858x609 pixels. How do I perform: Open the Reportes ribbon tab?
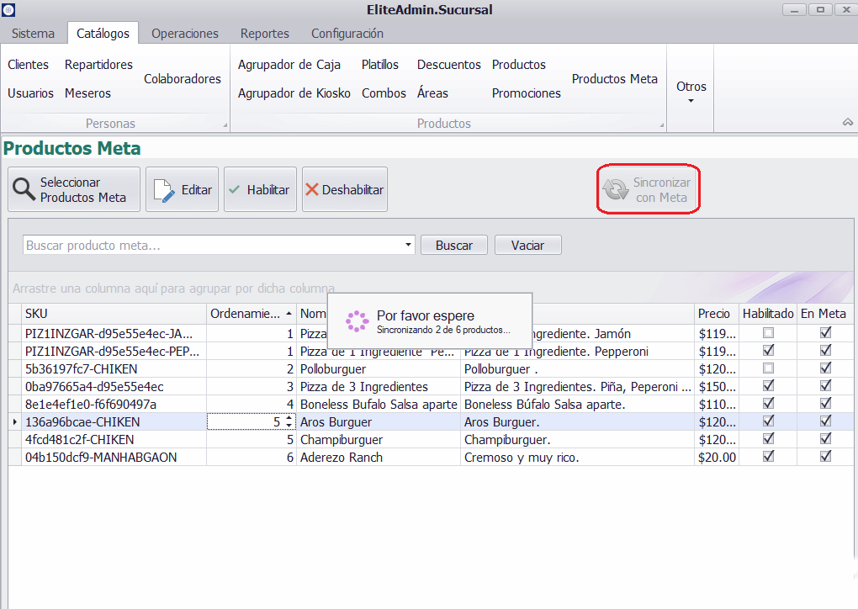tap(264, 34)
